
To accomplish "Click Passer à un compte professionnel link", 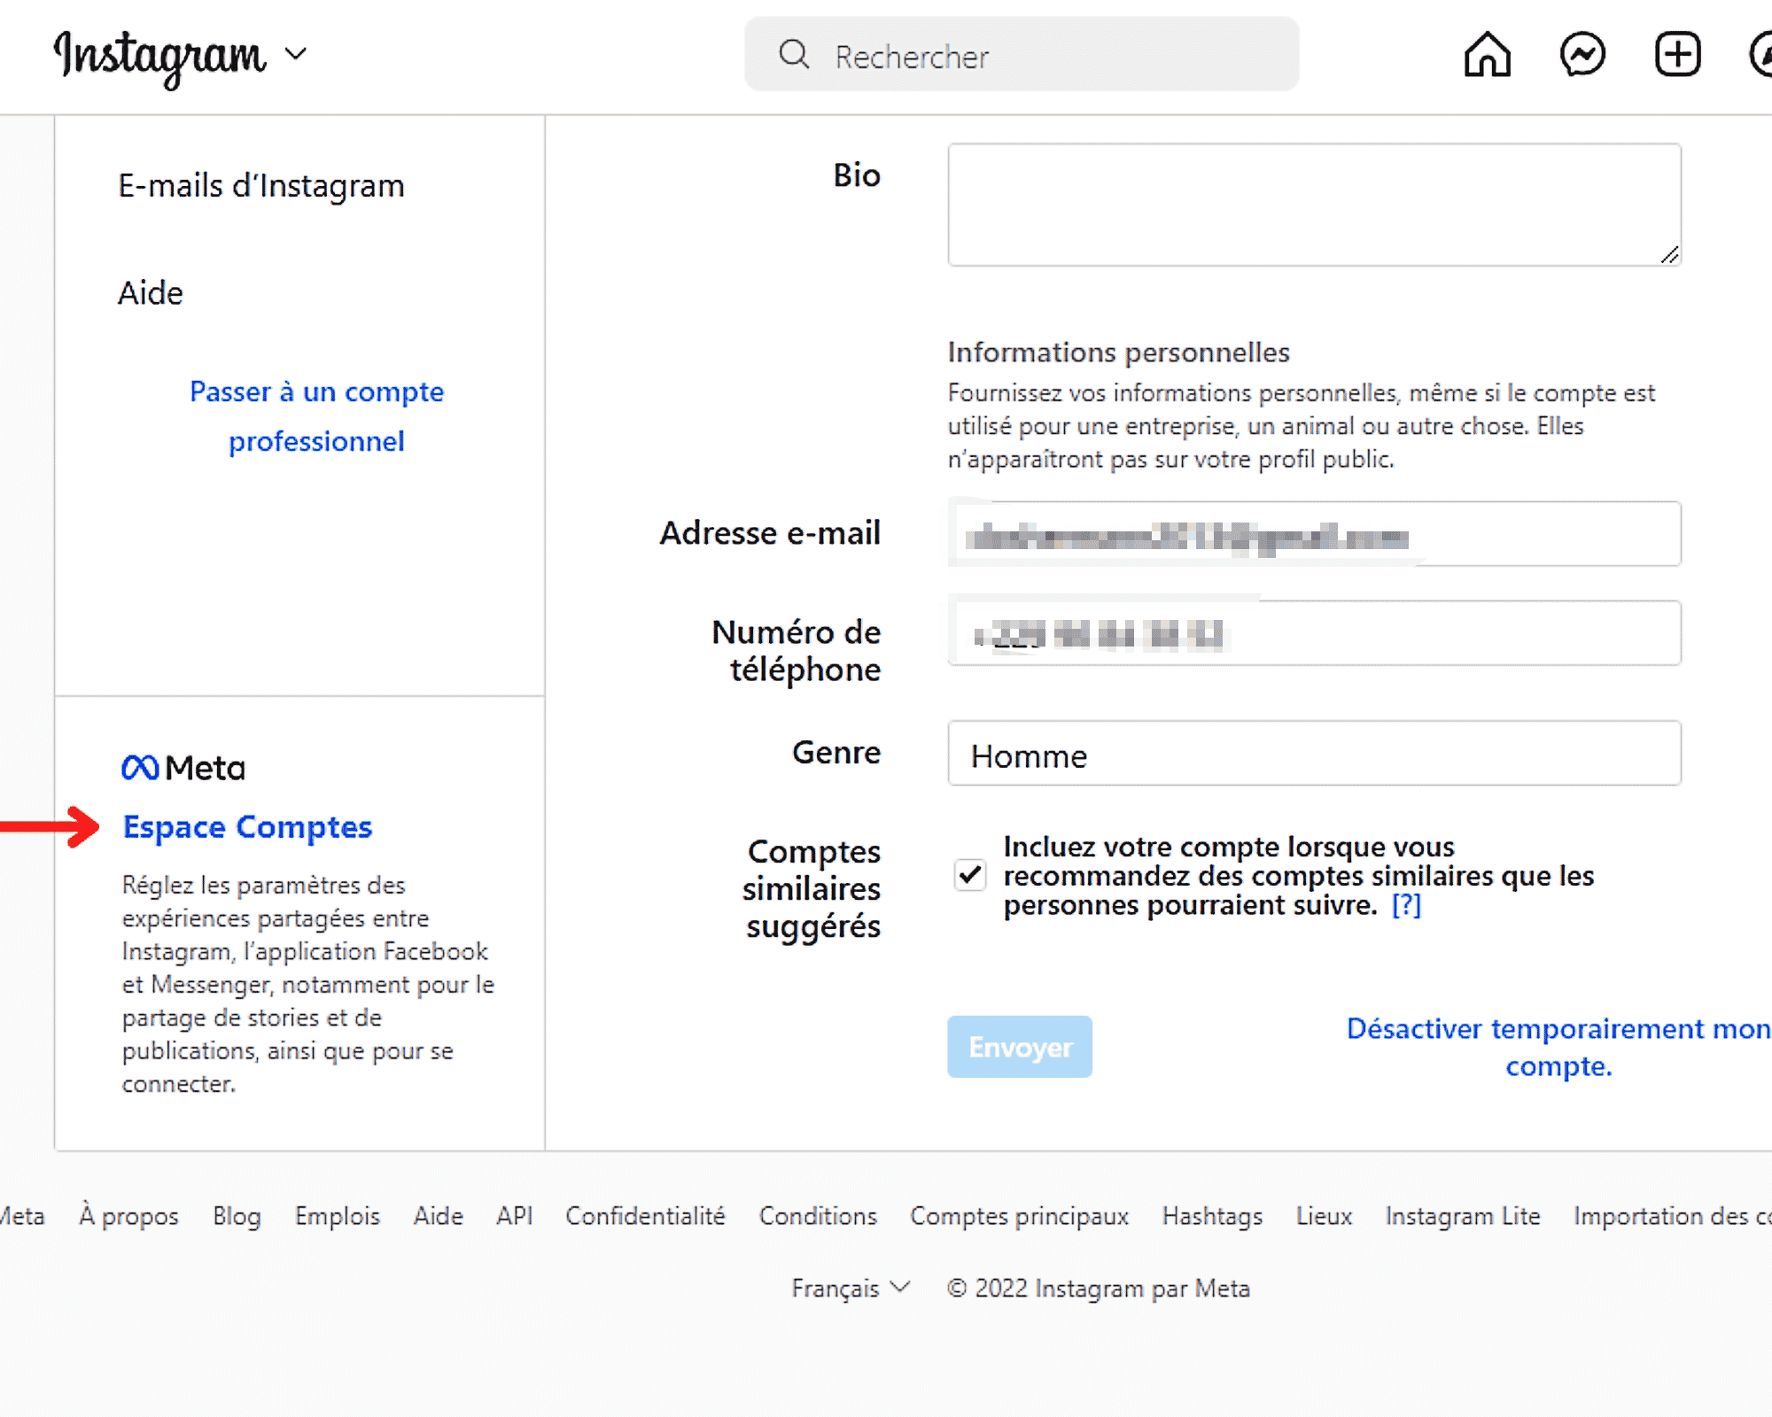I will point(316,416).
